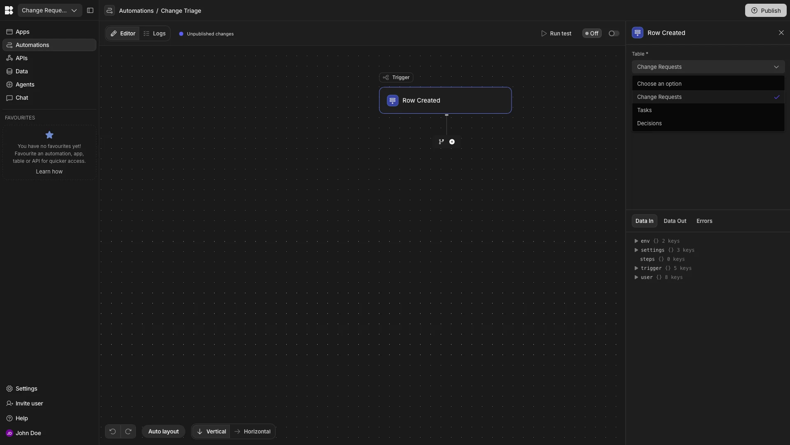Viewport: 790px width, 445px height.
Task: Select the Automations icon in the sidebar
Action: click(x=9, y=44)
